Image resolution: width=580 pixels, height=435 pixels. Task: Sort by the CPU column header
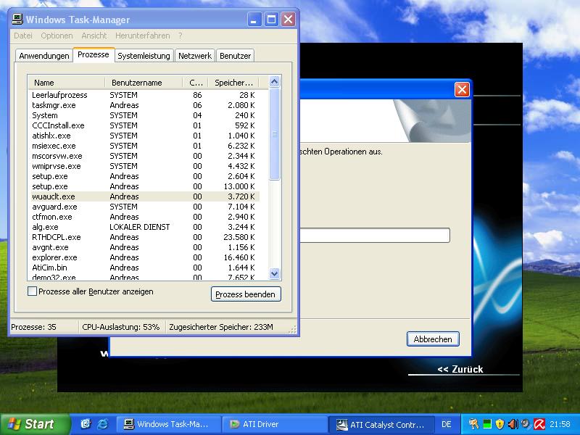pyautogui.click(x=195, y=83)
